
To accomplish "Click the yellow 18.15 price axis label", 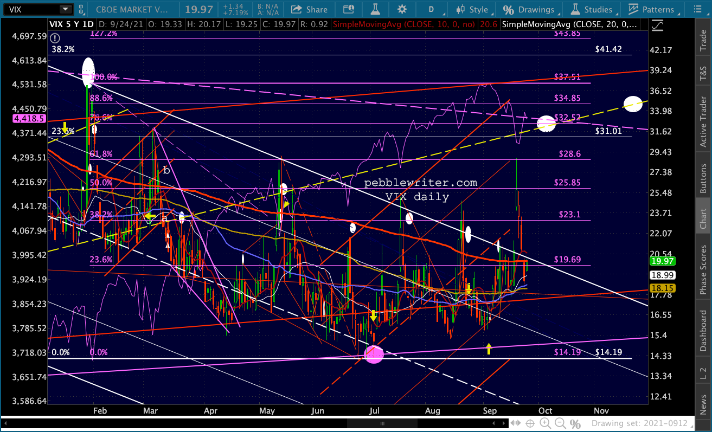I will tap(664, 288).
